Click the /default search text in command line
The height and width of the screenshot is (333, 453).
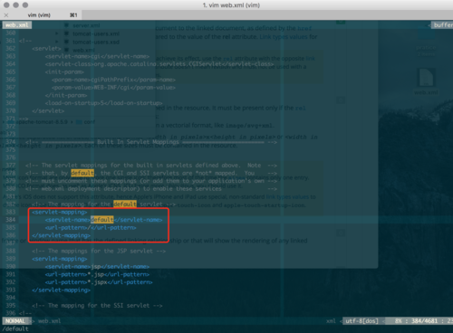[15, 328]
